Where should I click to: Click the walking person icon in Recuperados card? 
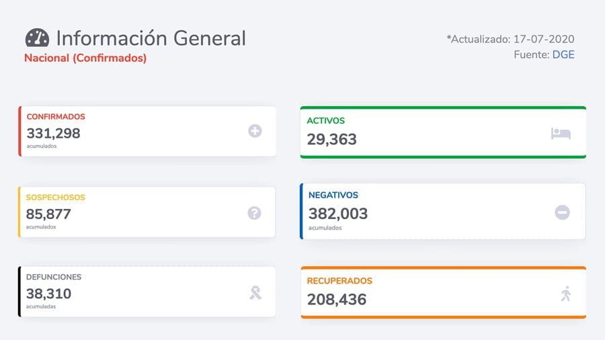(x=565, y=294)
